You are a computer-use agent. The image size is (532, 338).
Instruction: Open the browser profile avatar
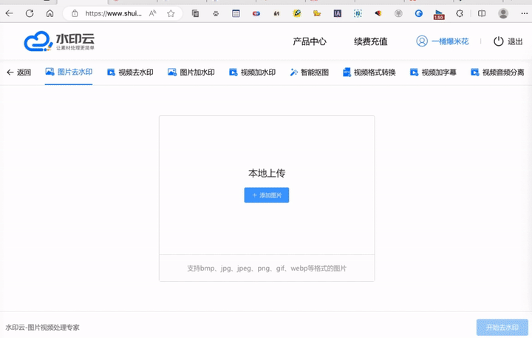503,13
